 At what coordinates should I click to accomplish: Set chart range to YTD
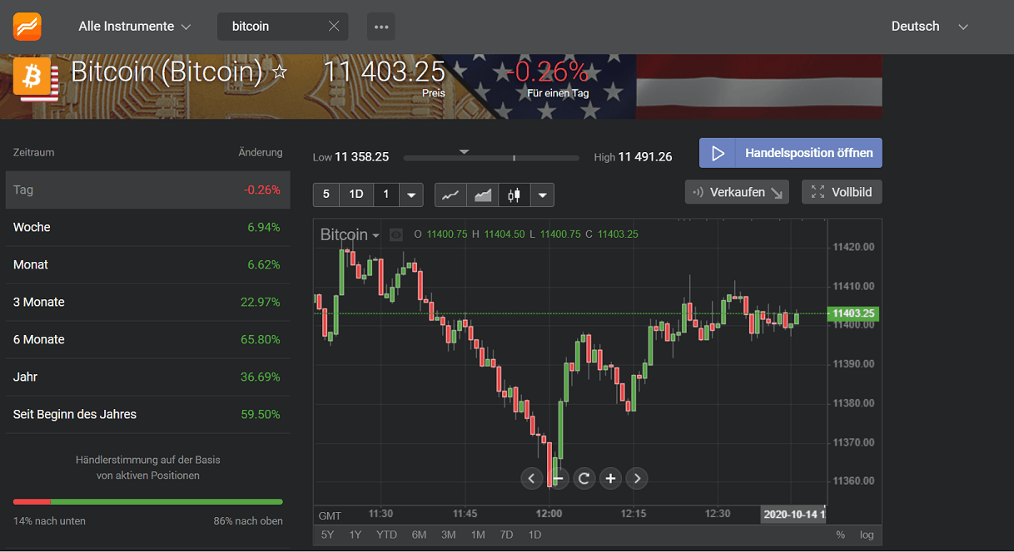pyautogui.click(x=386, y=535)
